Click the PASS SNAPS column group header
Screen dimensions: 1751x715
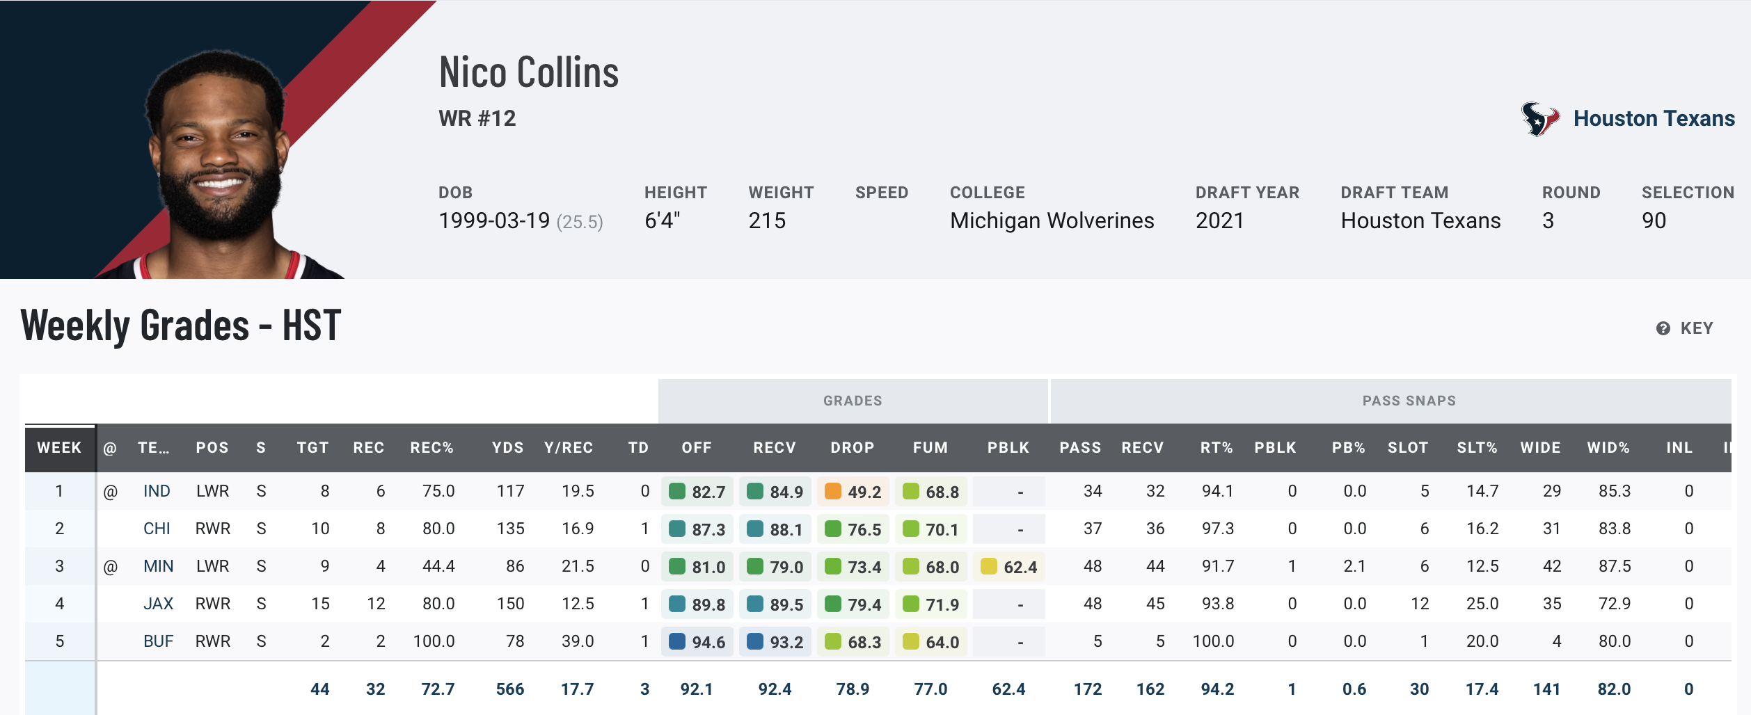1409,401
